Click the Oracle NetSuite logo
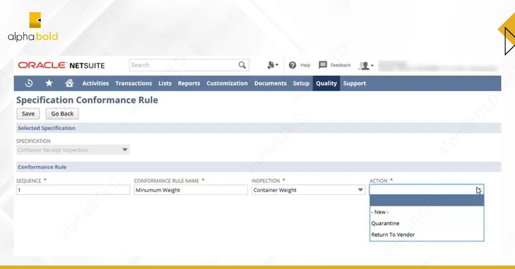 61,65
